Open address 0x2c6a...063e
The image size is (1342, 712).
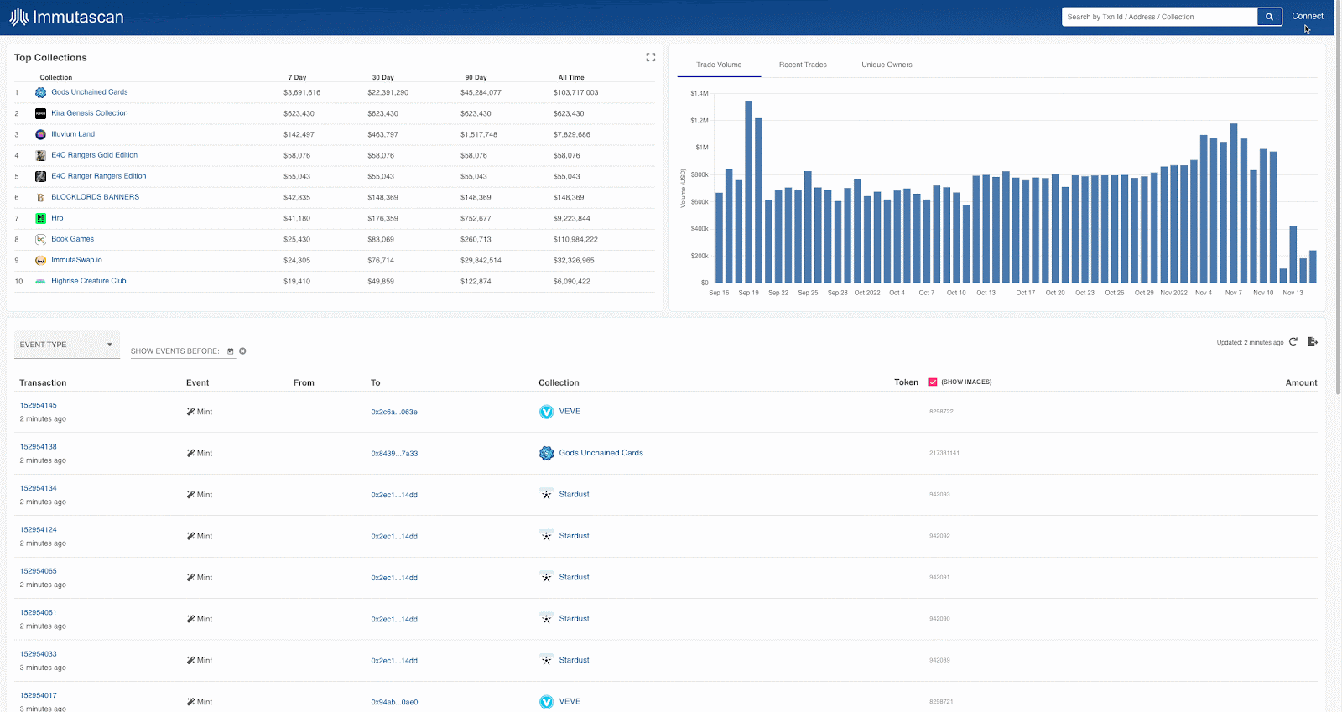[394, 413]
